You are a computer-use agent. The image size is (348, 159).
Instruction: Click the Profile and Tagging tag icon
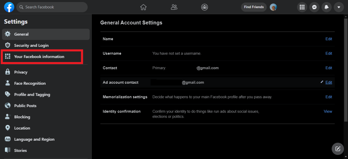pos(8,94)
